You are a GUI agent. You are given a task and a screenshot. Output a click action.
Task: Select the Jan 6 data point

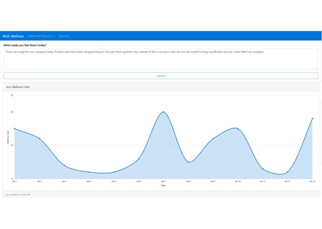click(139, 159)
